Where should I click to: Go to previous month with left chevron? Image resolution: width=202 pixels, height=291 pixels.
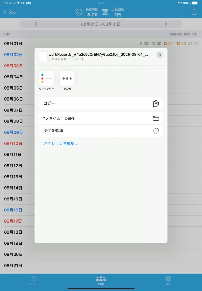coord(36,24)
